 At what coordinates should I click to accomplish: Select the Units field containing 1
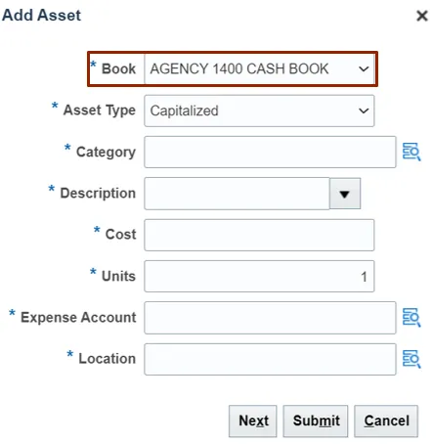pyautogui.click(x=259, y=277)
